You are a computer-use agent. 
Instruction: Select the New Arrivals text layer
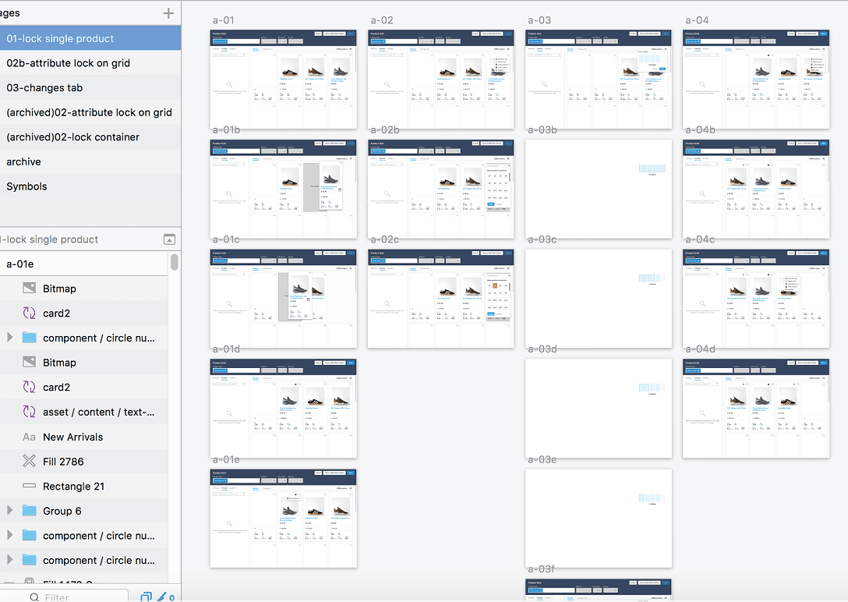click(84, 437)
